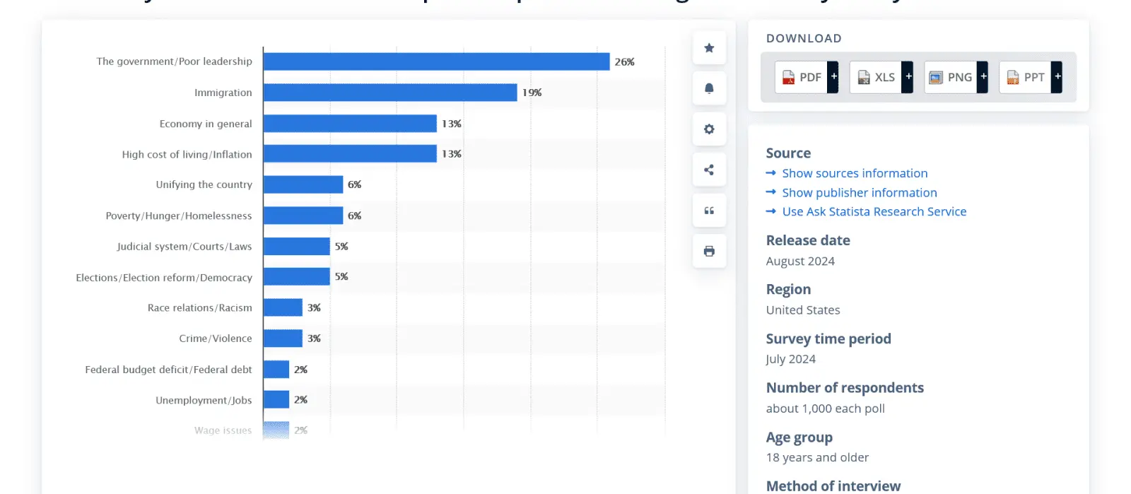The image size is (1131, 494).
Task: Download the statistic as PPT
Action: click(x=1026, y=77)
